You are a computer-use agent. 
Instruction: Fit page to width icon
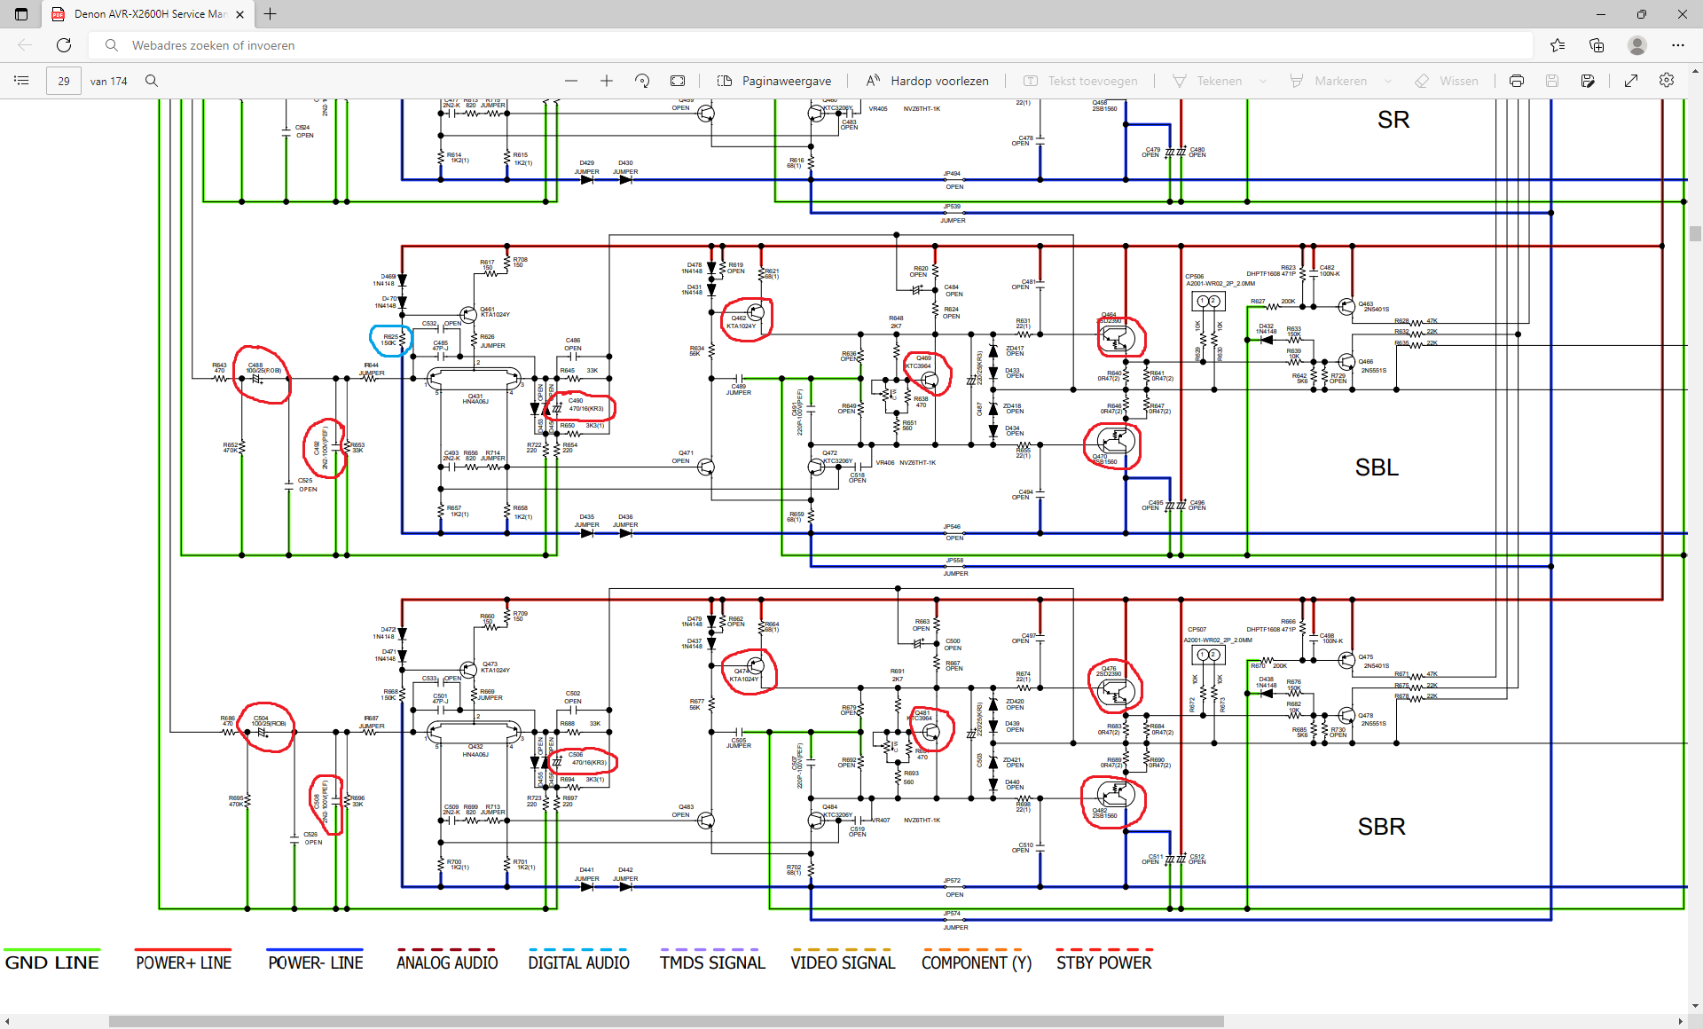[678, 81]
